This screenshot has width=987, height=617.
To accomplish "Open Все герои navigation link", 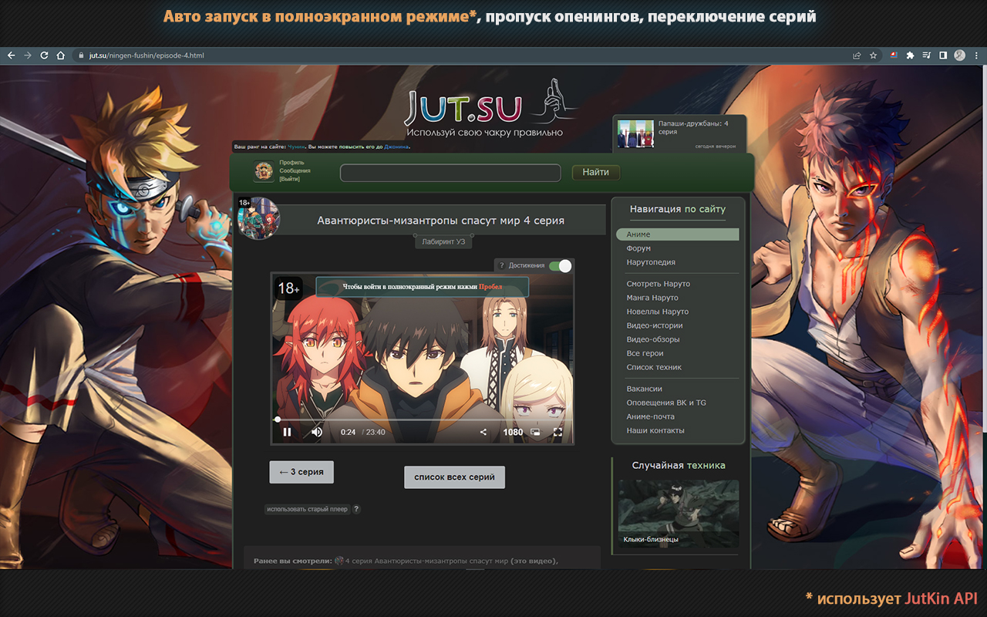I will point(644,353).
